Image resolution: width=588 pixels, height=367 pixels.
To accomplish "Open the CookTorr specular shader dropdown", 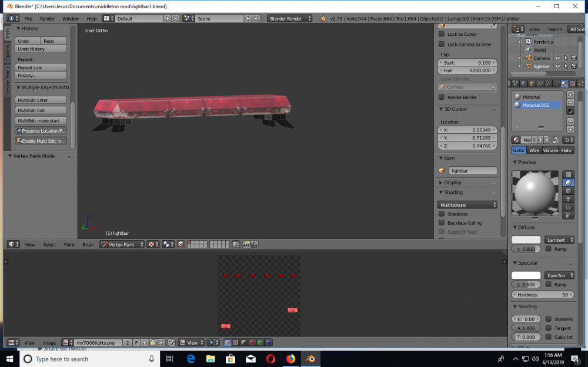I will [559, 275].
